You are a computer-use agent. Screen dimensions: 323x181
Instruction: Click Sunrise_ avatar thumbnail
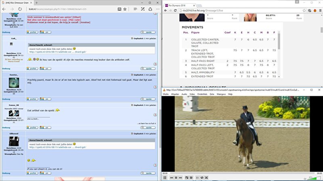point(14,83)
